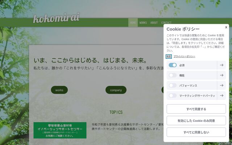232x145 pixels.
Task: Click すべて同意する button
Action: click(x=196, y=109)
